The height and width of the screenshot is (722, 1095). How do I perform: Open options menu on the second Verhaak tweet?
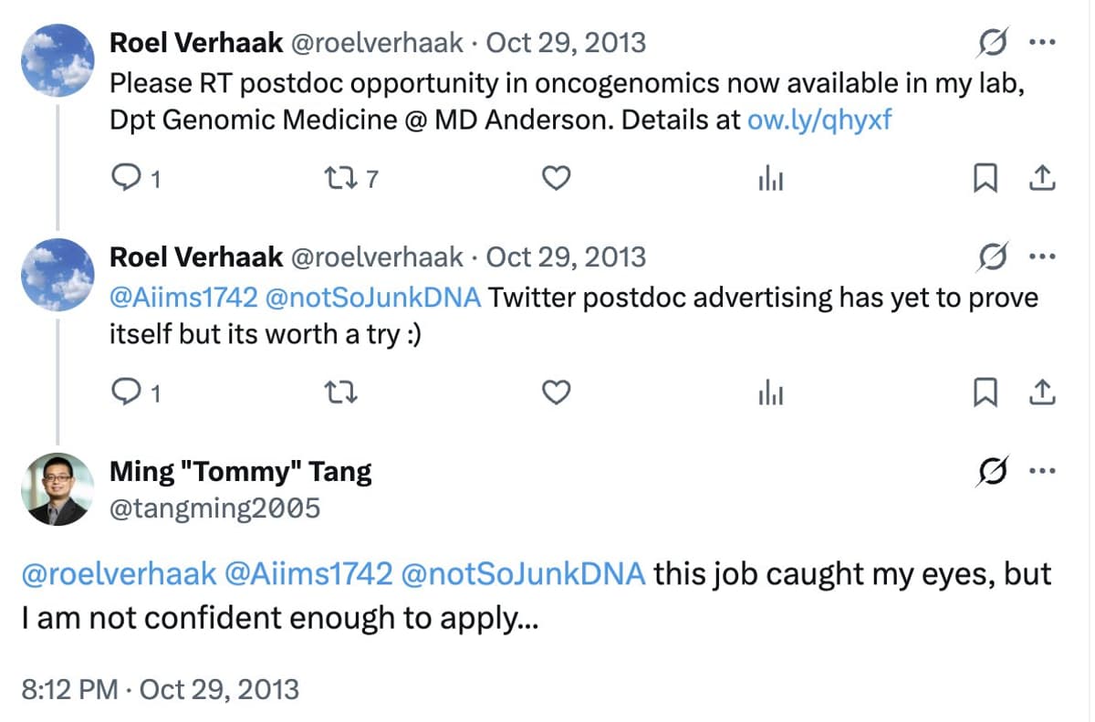pyautogui.click(x=1043, y=256)
